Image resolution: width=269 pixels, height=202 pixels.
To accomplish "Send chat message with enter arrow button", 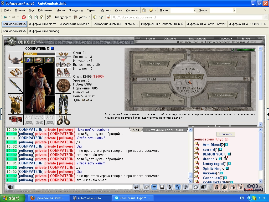I will [x=137, y=187].
